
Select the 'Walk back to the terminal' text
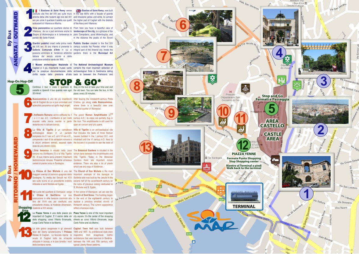(244, 168)
